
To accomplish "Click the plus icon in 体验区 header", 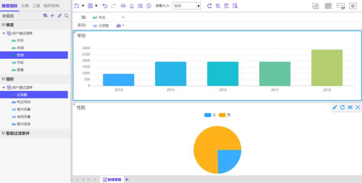I will [52, 16].
